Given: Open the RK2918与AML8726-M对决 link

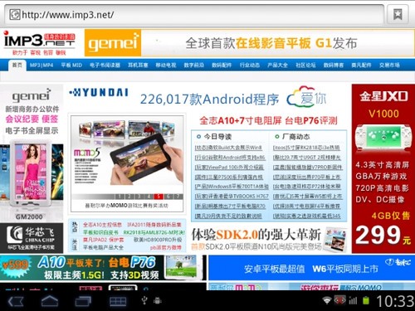Looking at the screenshot, I should tap(154, 232).
